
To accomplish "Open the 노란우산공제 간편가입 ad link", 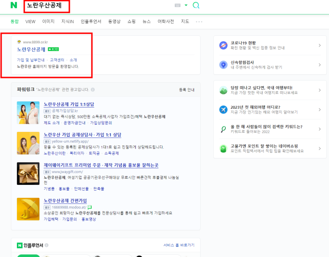I will [x=65, y=201].
